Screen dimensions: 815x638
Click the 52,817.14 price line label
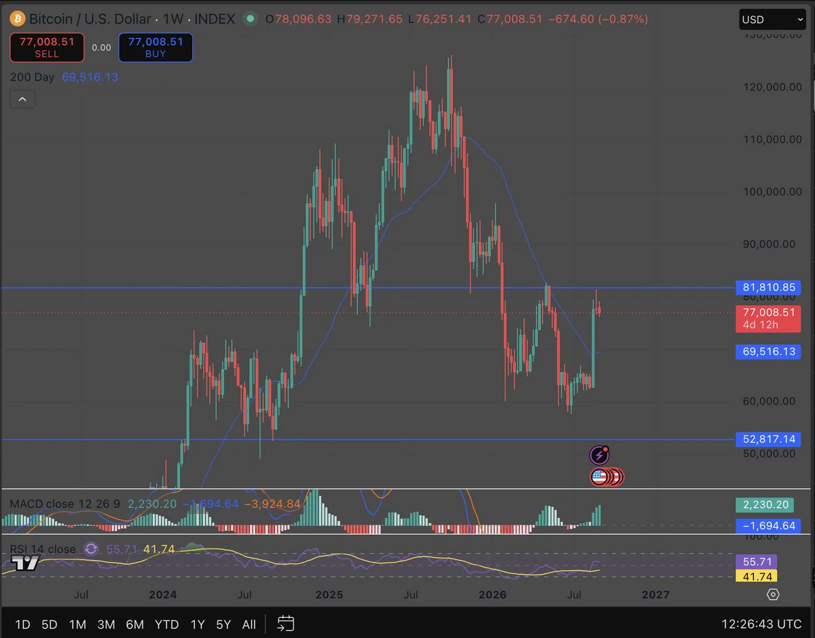coord(769,439)
